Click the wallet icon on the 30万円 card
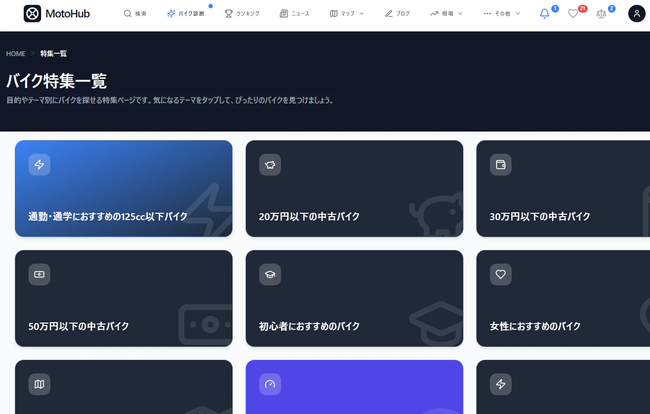 coord(501,165)
